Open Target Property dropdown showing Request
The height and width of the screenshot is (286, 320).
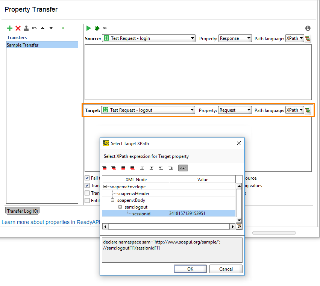pyautogui.click(x=235, y=110)
